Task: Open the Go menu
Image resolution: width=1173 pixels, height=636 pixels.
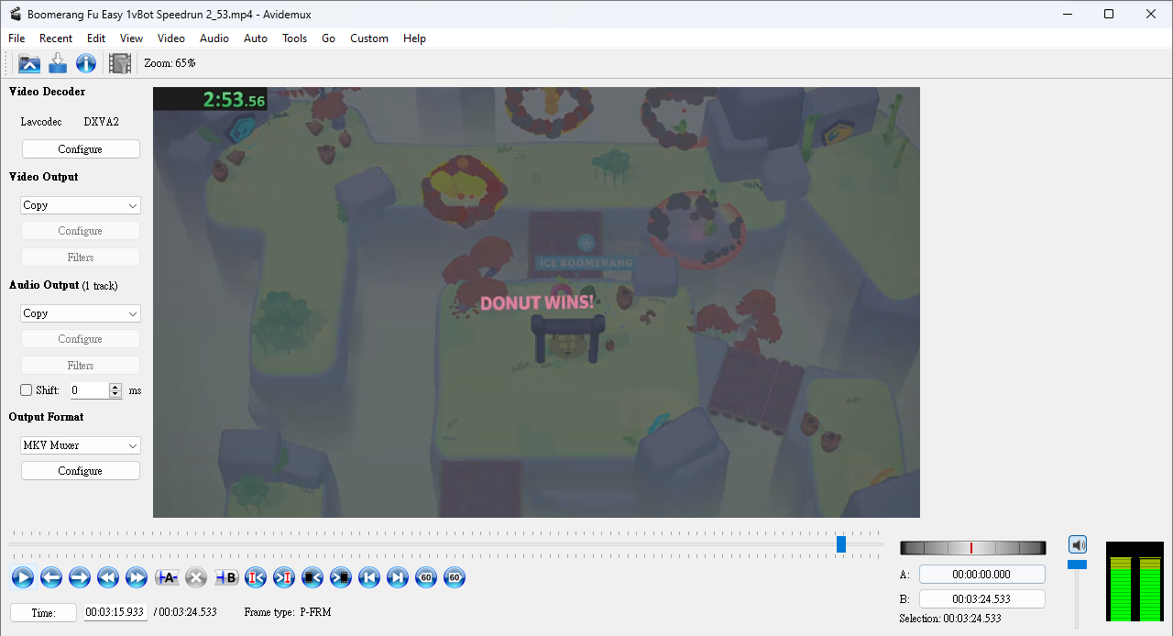Action: coord(329,38)
